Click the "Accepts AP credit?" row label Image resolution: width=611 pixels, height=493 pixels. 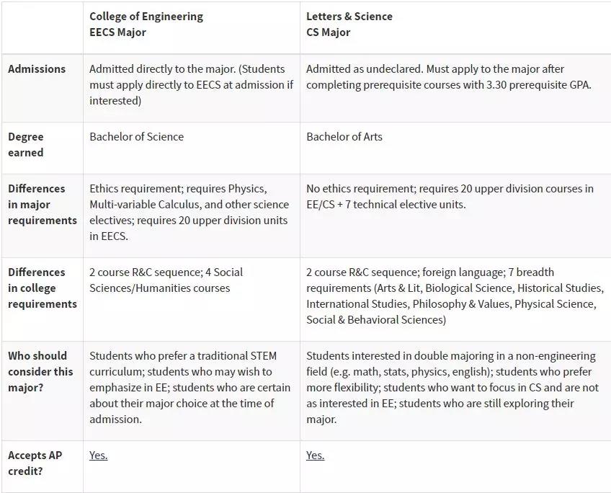pyautogui.click(x=35, y=463)
